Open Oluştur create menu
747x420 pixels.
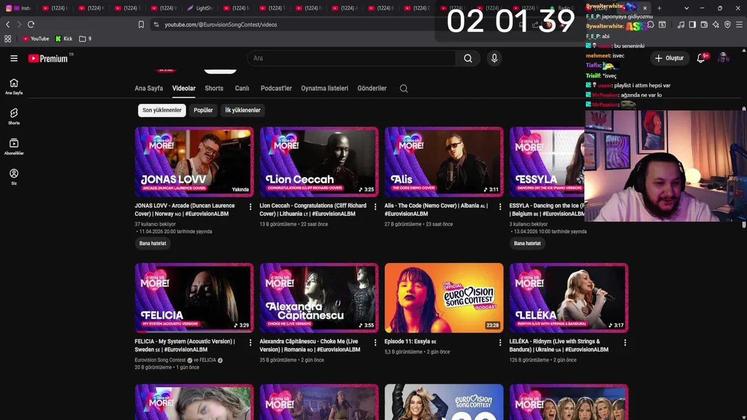(669, 58)
